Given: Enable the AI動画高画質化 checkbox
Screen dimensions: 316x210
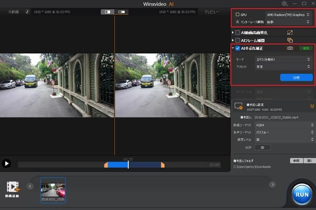Looking at the screenshot, I should click(238, 33).
